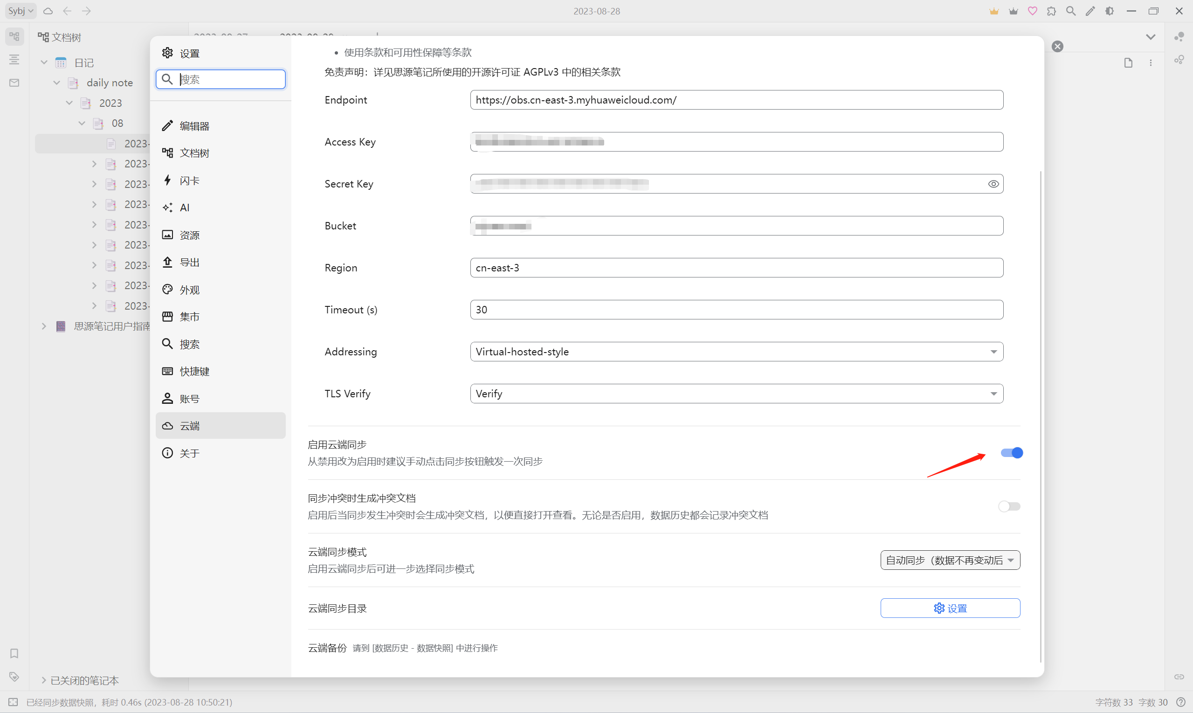Open the inbox icon in the left dock

point(14,83)
